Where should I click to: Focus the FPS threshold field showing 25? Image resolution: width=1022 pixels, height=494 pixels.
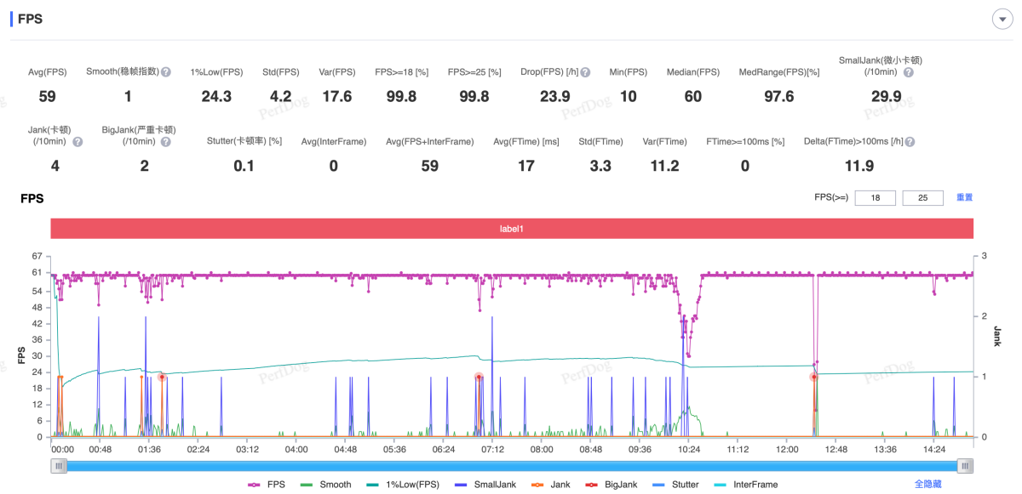point(922,198)
